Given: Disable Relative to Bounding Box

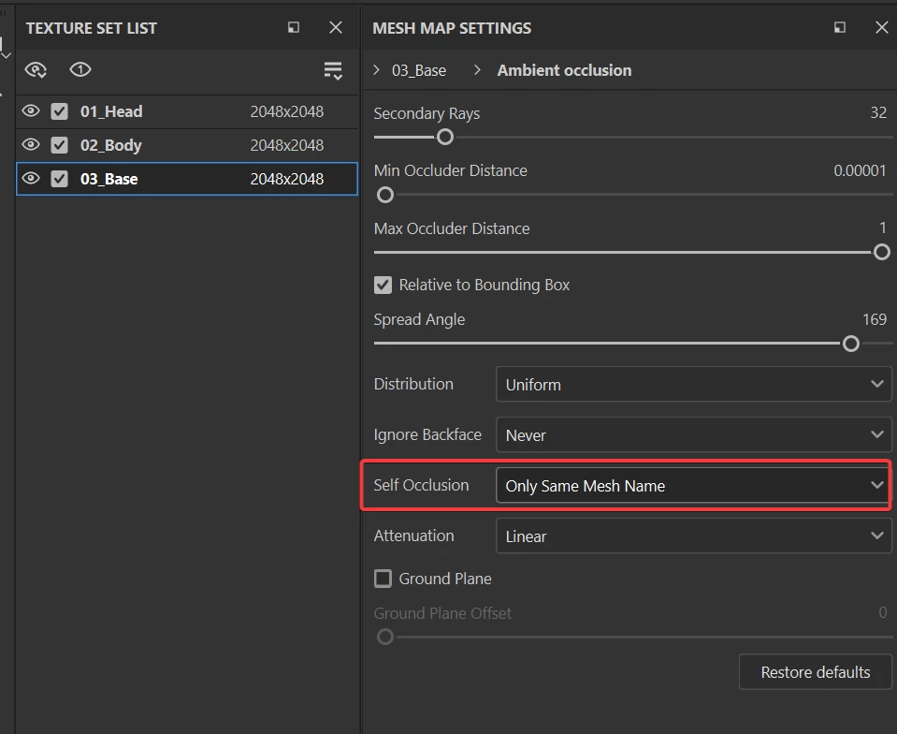Looking at the screenshot, I should [x=383, y=285].
